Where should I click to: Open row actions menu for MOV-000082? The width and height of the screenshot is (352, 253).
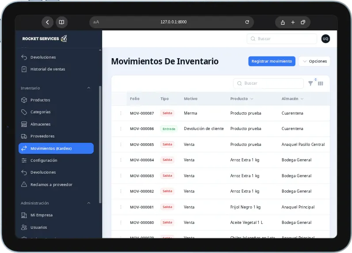point(121,191)
